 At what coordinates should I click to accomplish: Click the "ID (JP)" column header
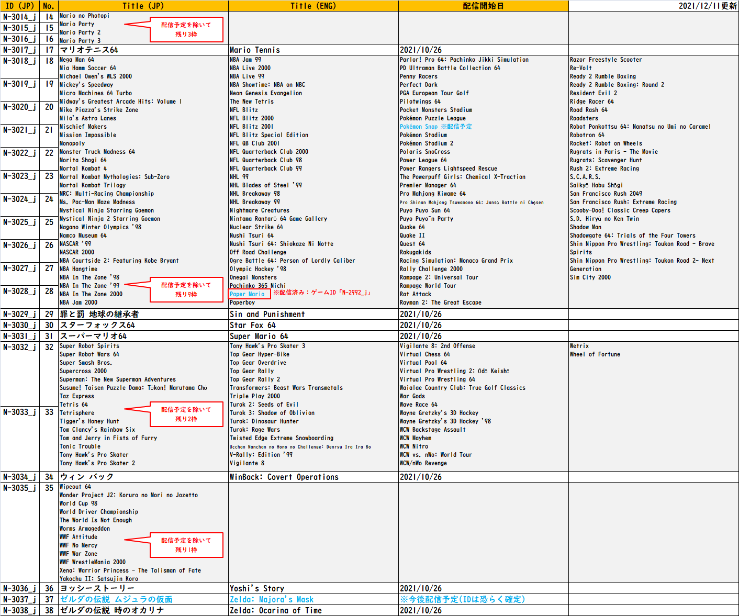pyautogui.click(x=19, y=6)
